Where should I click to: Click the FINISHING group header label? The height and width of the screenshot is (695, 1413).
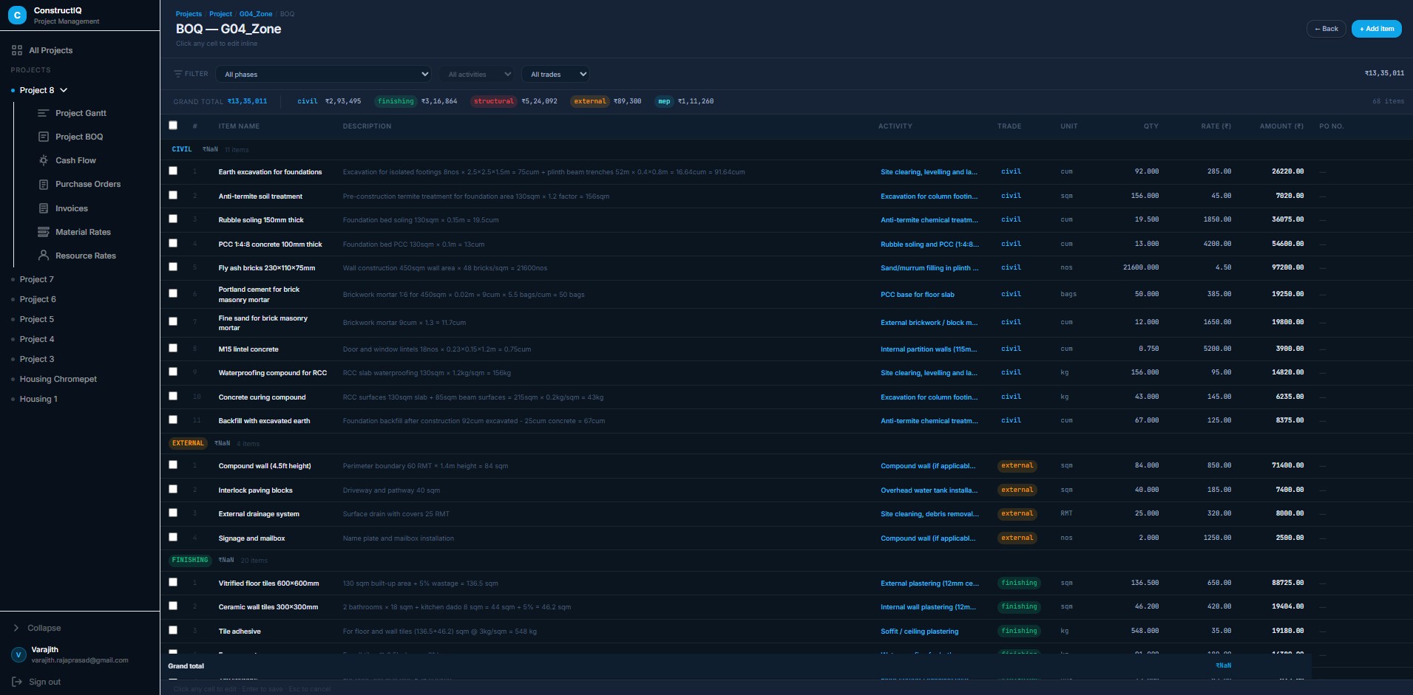tap(190, 560)
